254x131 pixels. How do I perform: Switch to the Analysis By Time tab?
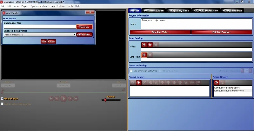click(179, 10)
